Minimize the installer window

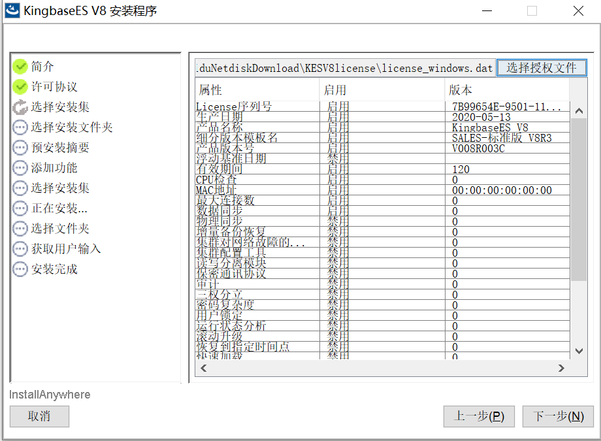point(487,10)
